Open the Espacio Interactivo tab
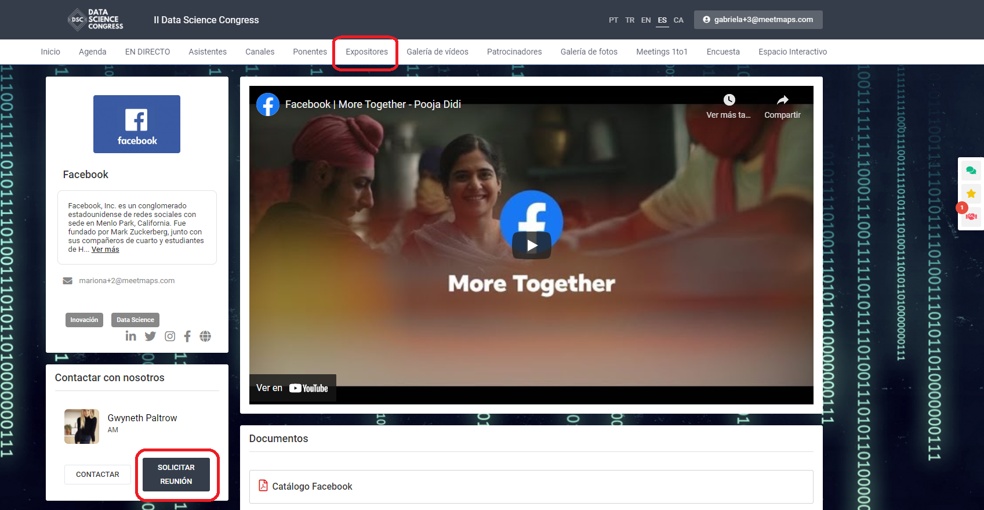Image resolution: width=984 pixels, height=510 pixels. coord(793,52)
